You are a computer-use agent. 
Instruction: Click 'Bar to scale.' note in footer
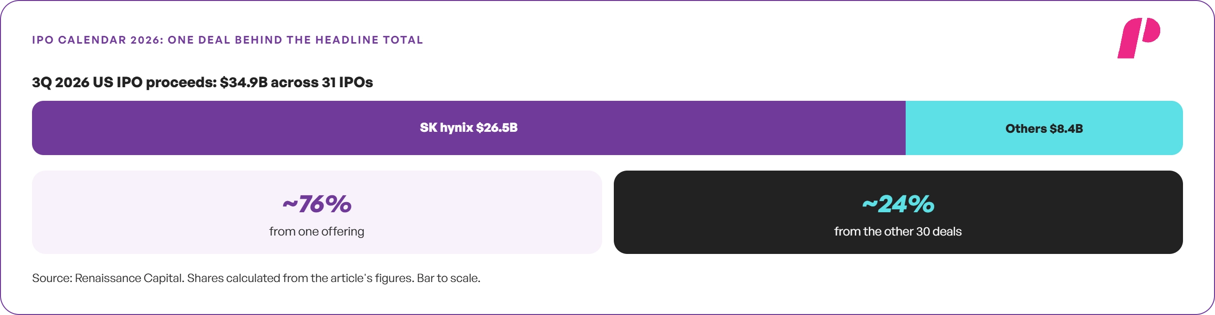click(x=448, y=278)
